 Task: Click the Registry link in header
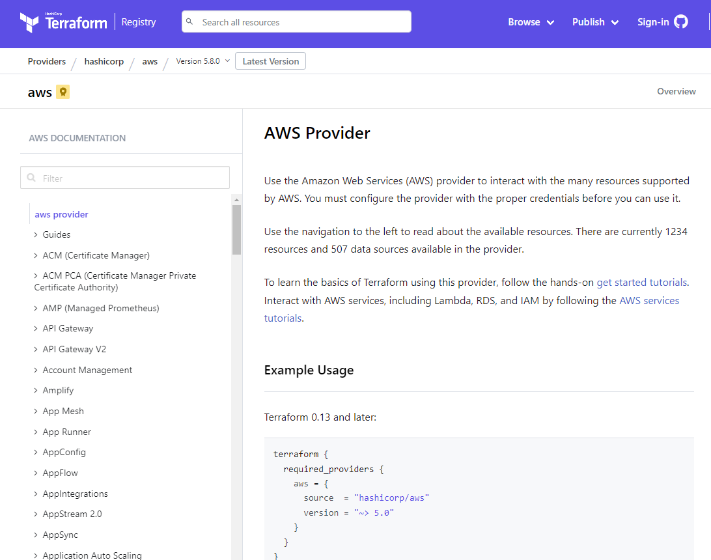point(138,22)
